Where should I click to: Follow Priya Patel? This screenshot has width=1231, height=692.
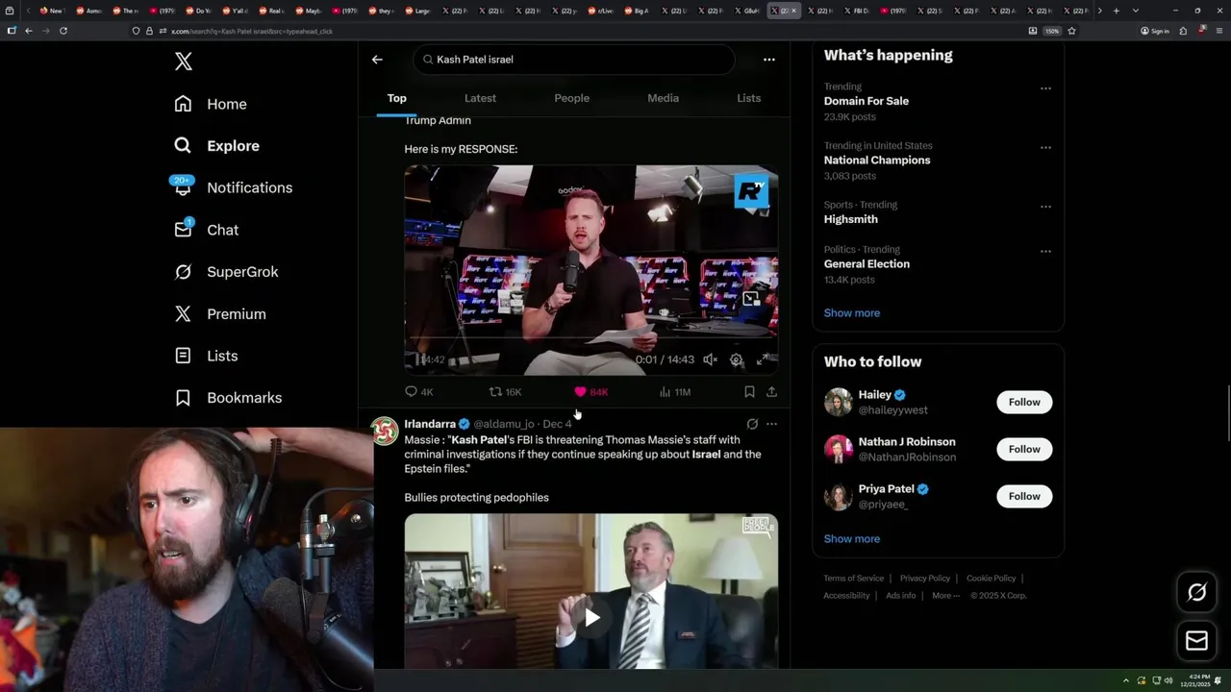coord(1024,496)
